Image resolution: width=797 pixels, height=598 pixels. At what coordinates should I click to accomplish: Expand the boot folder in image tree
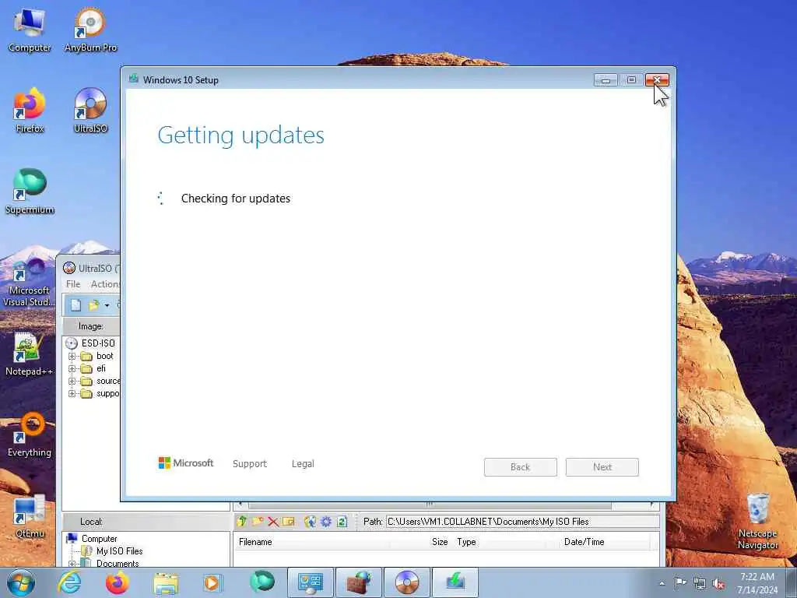point(72,356)
